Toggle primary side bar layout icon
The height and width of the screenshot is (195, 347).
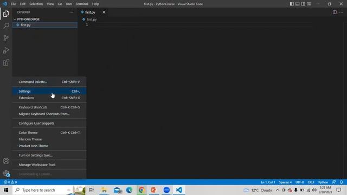(x=292, y=4)
